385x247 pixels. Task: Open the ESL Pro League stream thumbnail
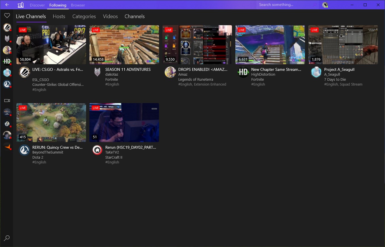tap(51, 45)
